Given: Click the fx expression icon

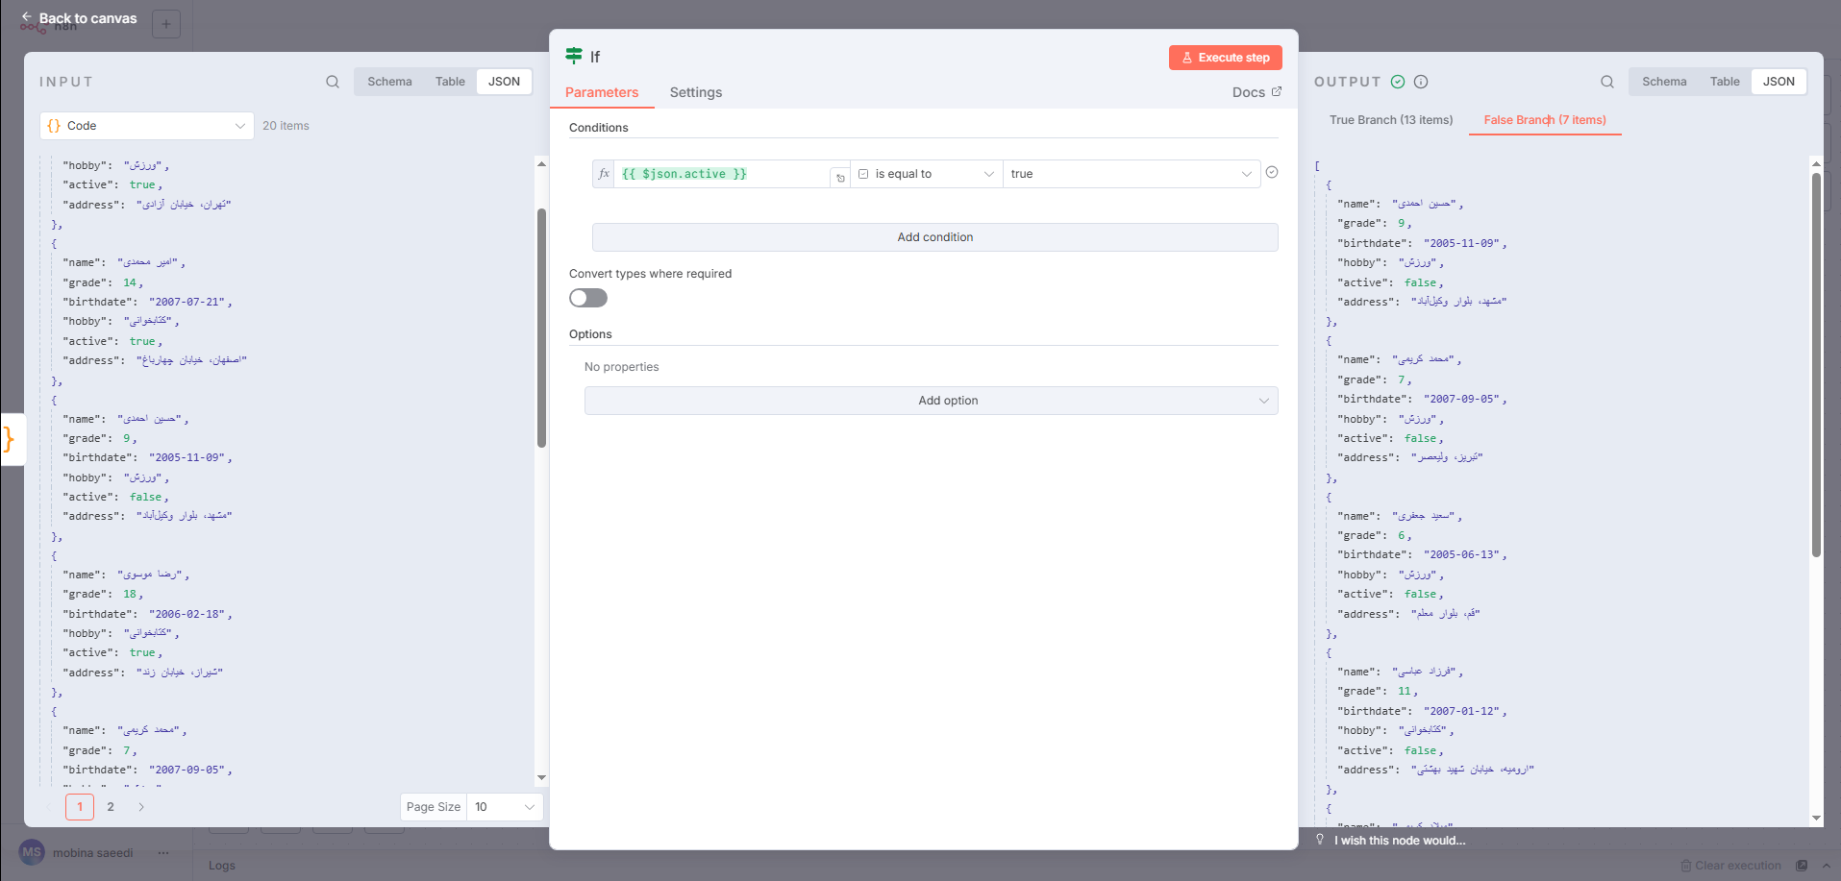Looking at the screenshot, I should coord(604,174).
